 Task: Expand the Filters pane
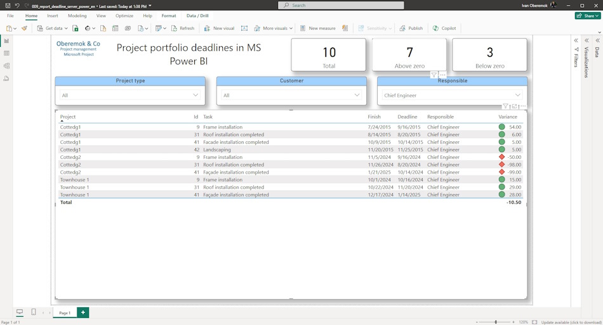(576, 41)
